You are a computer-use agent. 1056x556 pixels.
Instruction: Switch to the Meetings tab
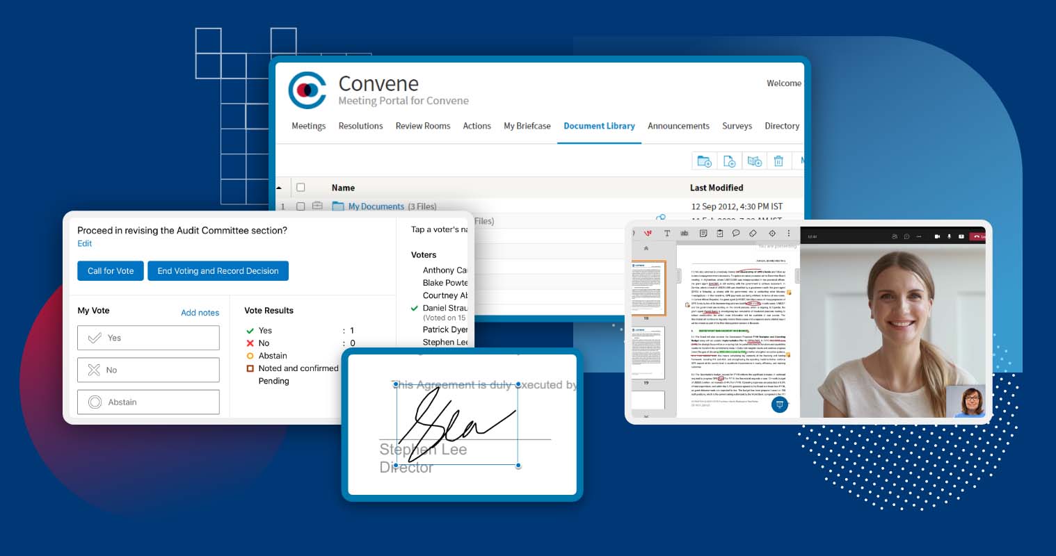pyautogui.click(x=308, y=126)
